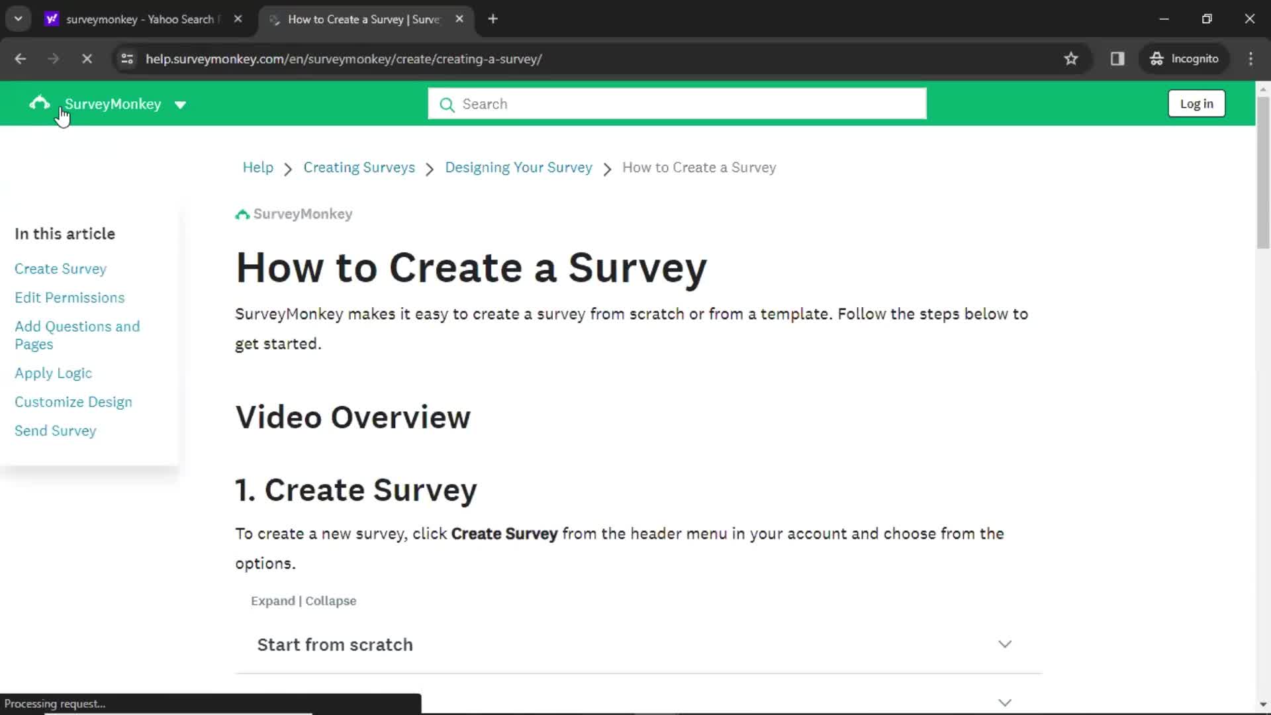
Task: Click the Expand link above the accordion
Action: click(x=273, y=601)
